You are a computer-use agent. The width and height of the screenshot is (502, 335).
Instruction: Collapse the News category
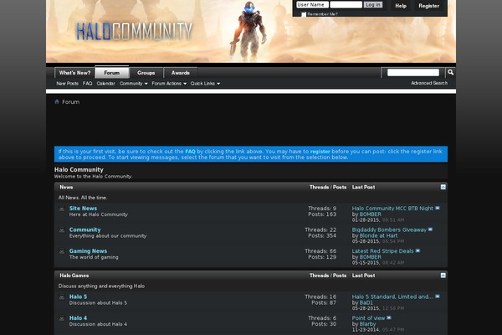tap(443, 187)
